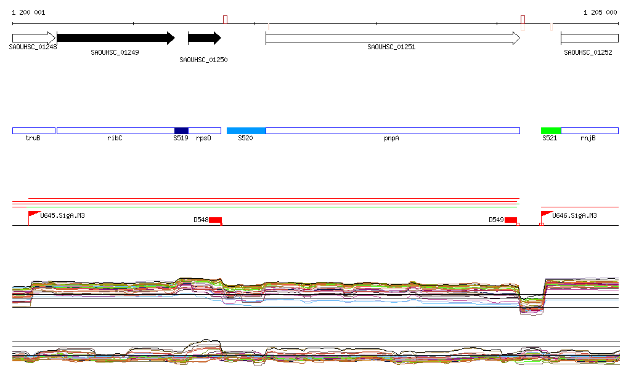Click the U646.SigA.M3 red promoter flag
This screenshot has width=631, height=376.
tap(547, 215)
